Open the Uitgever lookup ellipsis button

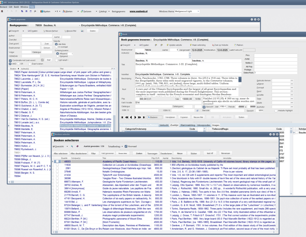coord(292,84)
